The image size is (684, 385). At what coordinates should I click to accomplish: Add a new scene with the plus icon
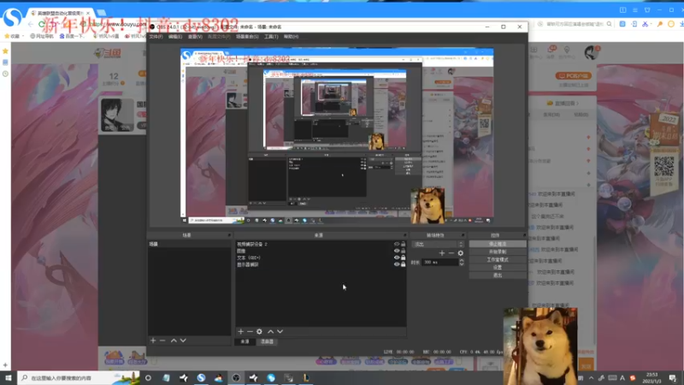(x=153, y=341)
